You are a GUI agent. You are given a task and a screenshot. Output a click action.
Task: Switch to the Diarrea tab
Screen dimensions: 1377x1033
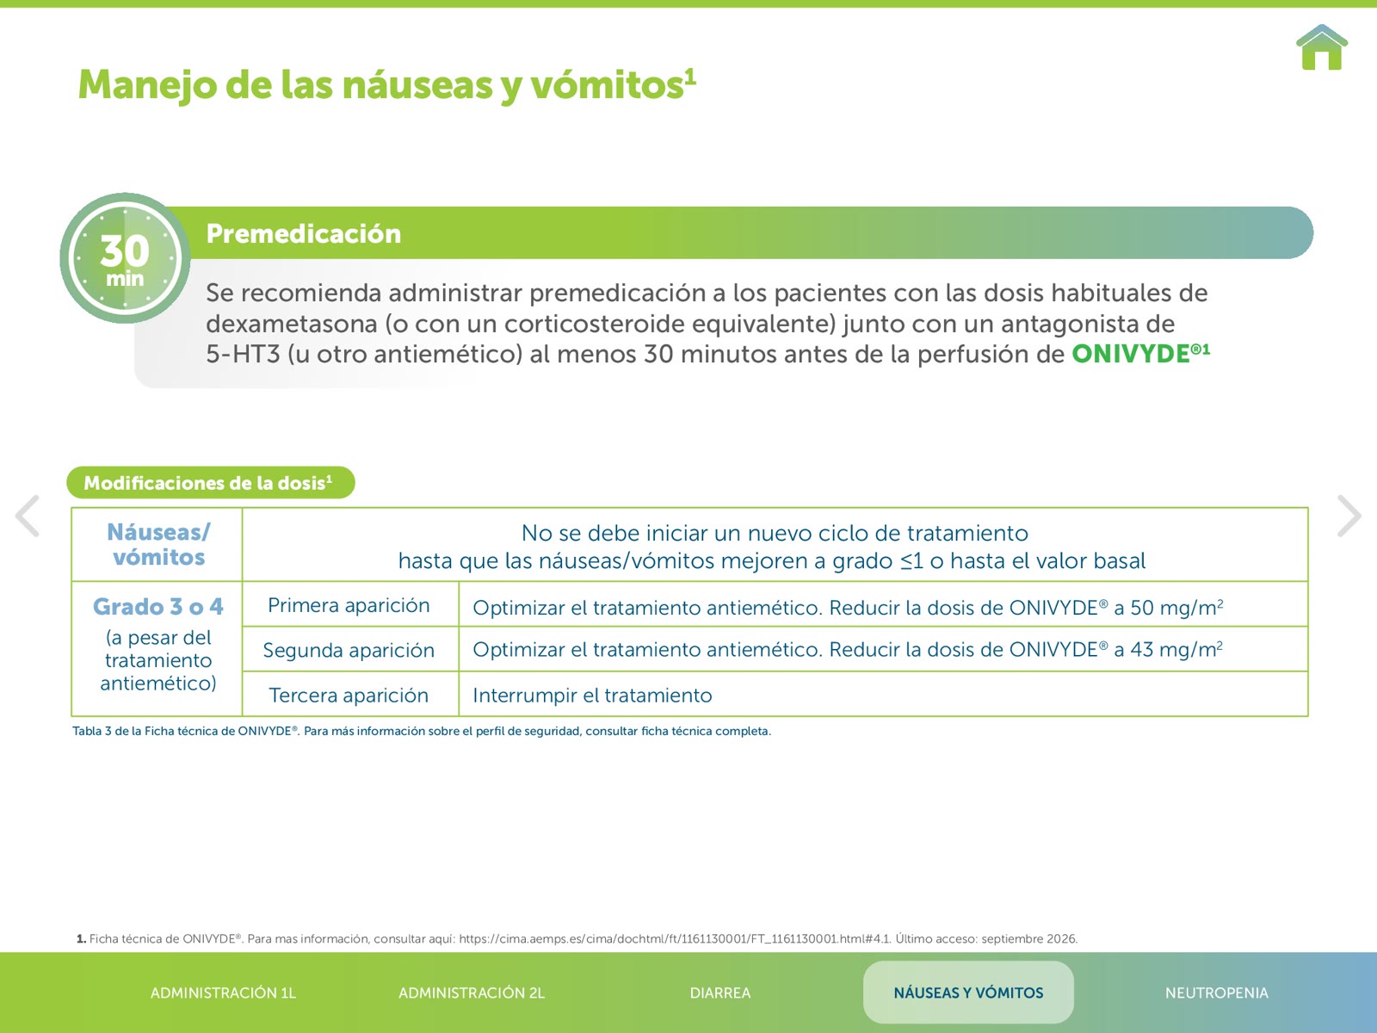(720, 993)
